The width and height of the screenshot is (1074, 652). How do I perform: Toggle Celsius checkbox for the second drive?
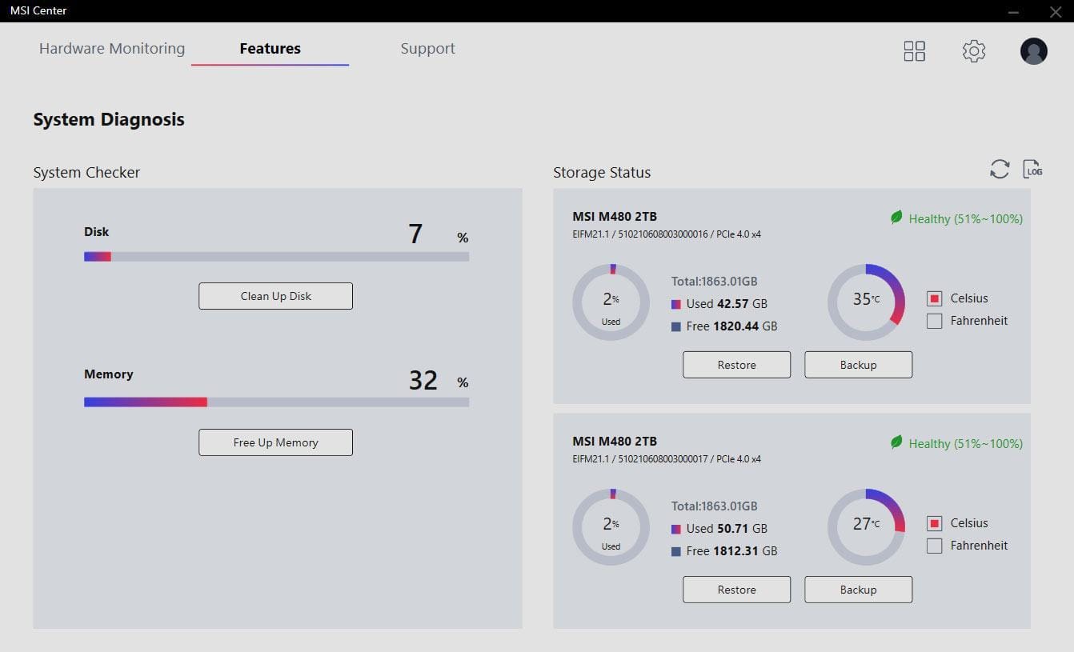click(x=934, y=523)
